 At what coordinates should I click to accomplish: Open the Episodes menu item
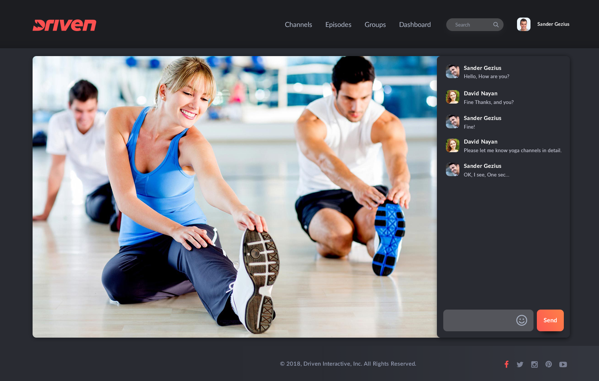pyautogui.click(x=338, y=25)
